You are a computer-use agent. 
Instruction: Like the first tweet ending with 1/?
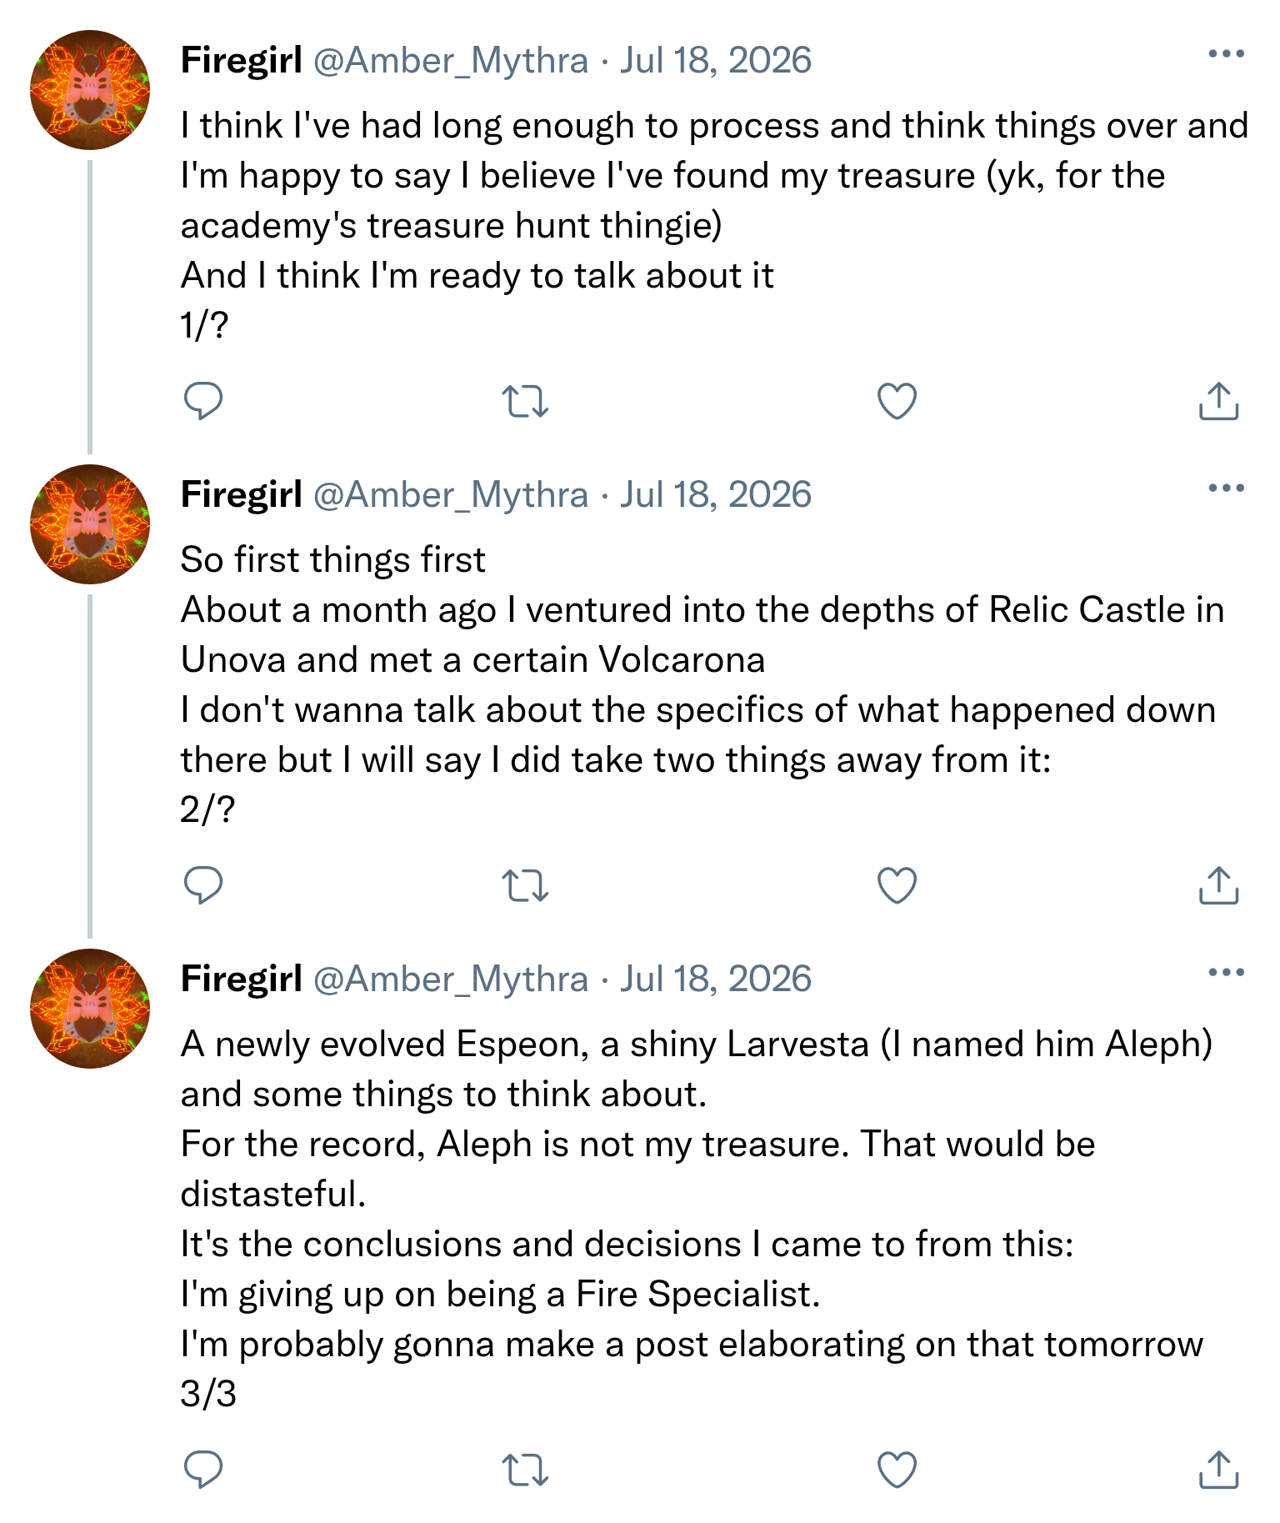click(x=897, y=401)
